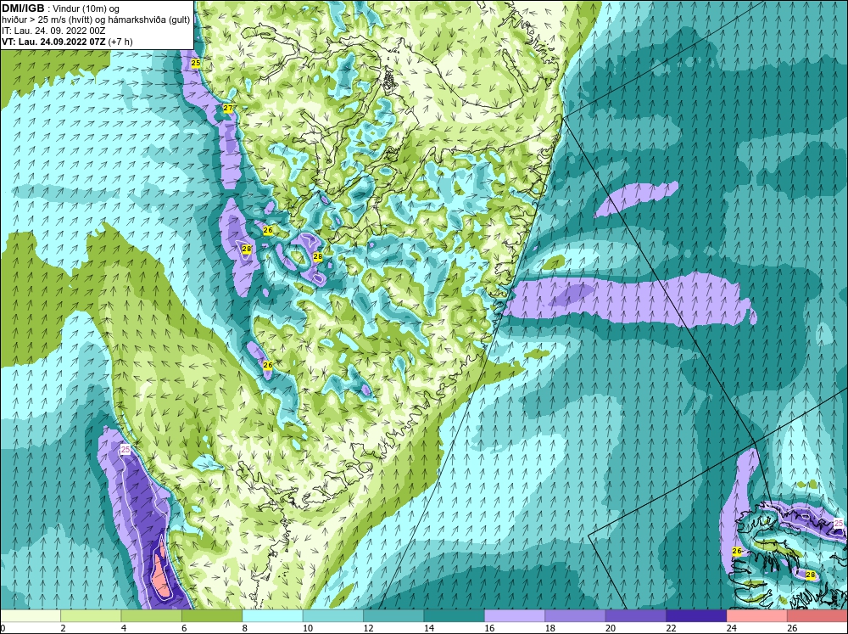The width and height of the screenshot is (848, 634).
Task: Click the legend scale number "18"
Action: click(x=550, y=628)
